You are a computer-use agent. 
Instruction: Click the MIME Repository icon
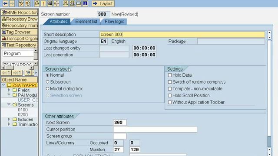4,13
